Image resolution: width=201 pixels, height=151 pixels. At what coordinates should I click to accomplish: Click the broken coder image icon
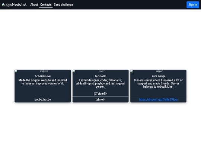[x=74, y=71]
